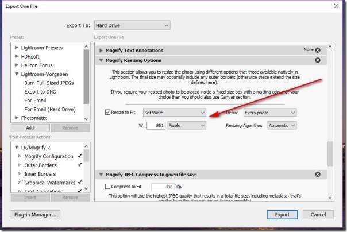Select the Text Annotations post-process action
Screen dimensions: 347x232
click(44, 191)
